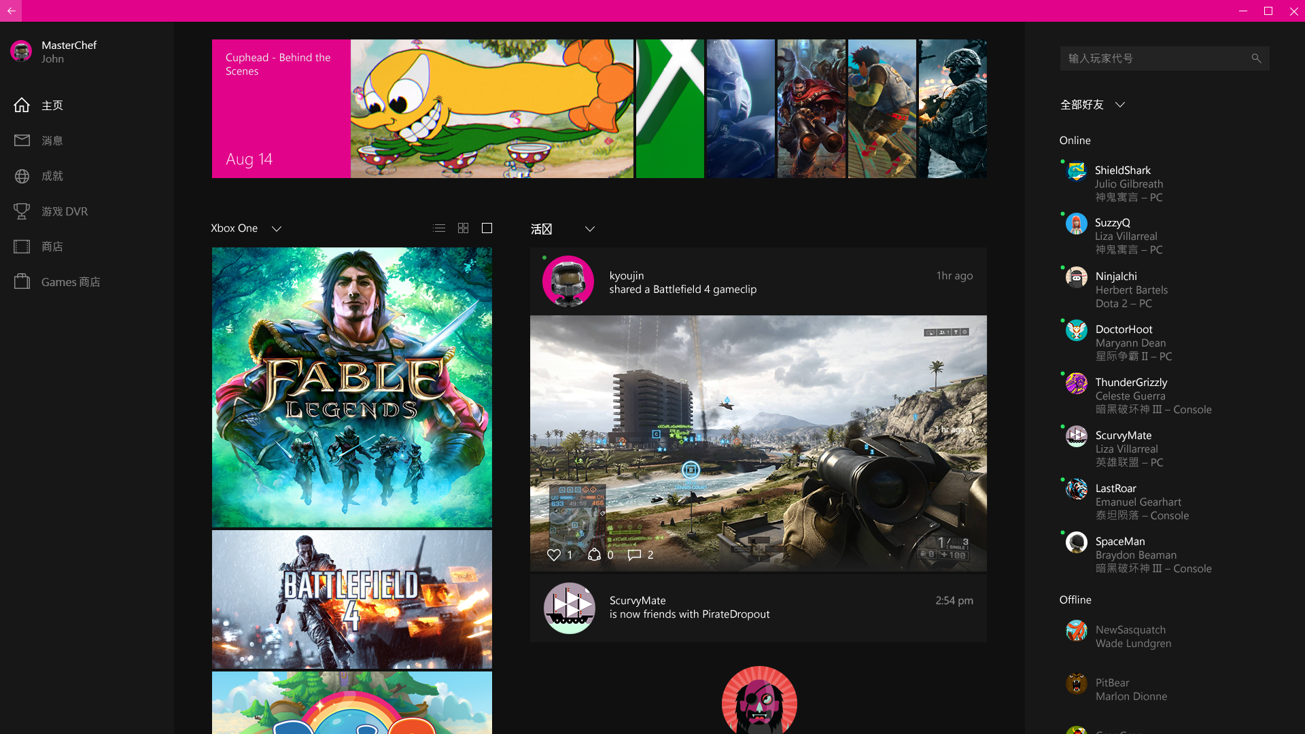The height and width of the screenshot is (734, 1305).
Task: Open the green Xbox logo featured tile
Action: pos(670,109)
